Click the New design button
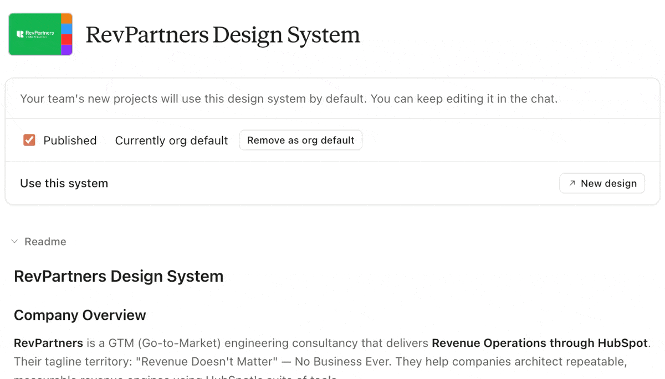 [602, 183]
